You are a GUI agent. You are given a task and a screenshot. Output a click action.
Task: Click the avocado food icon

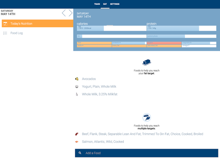77,79
